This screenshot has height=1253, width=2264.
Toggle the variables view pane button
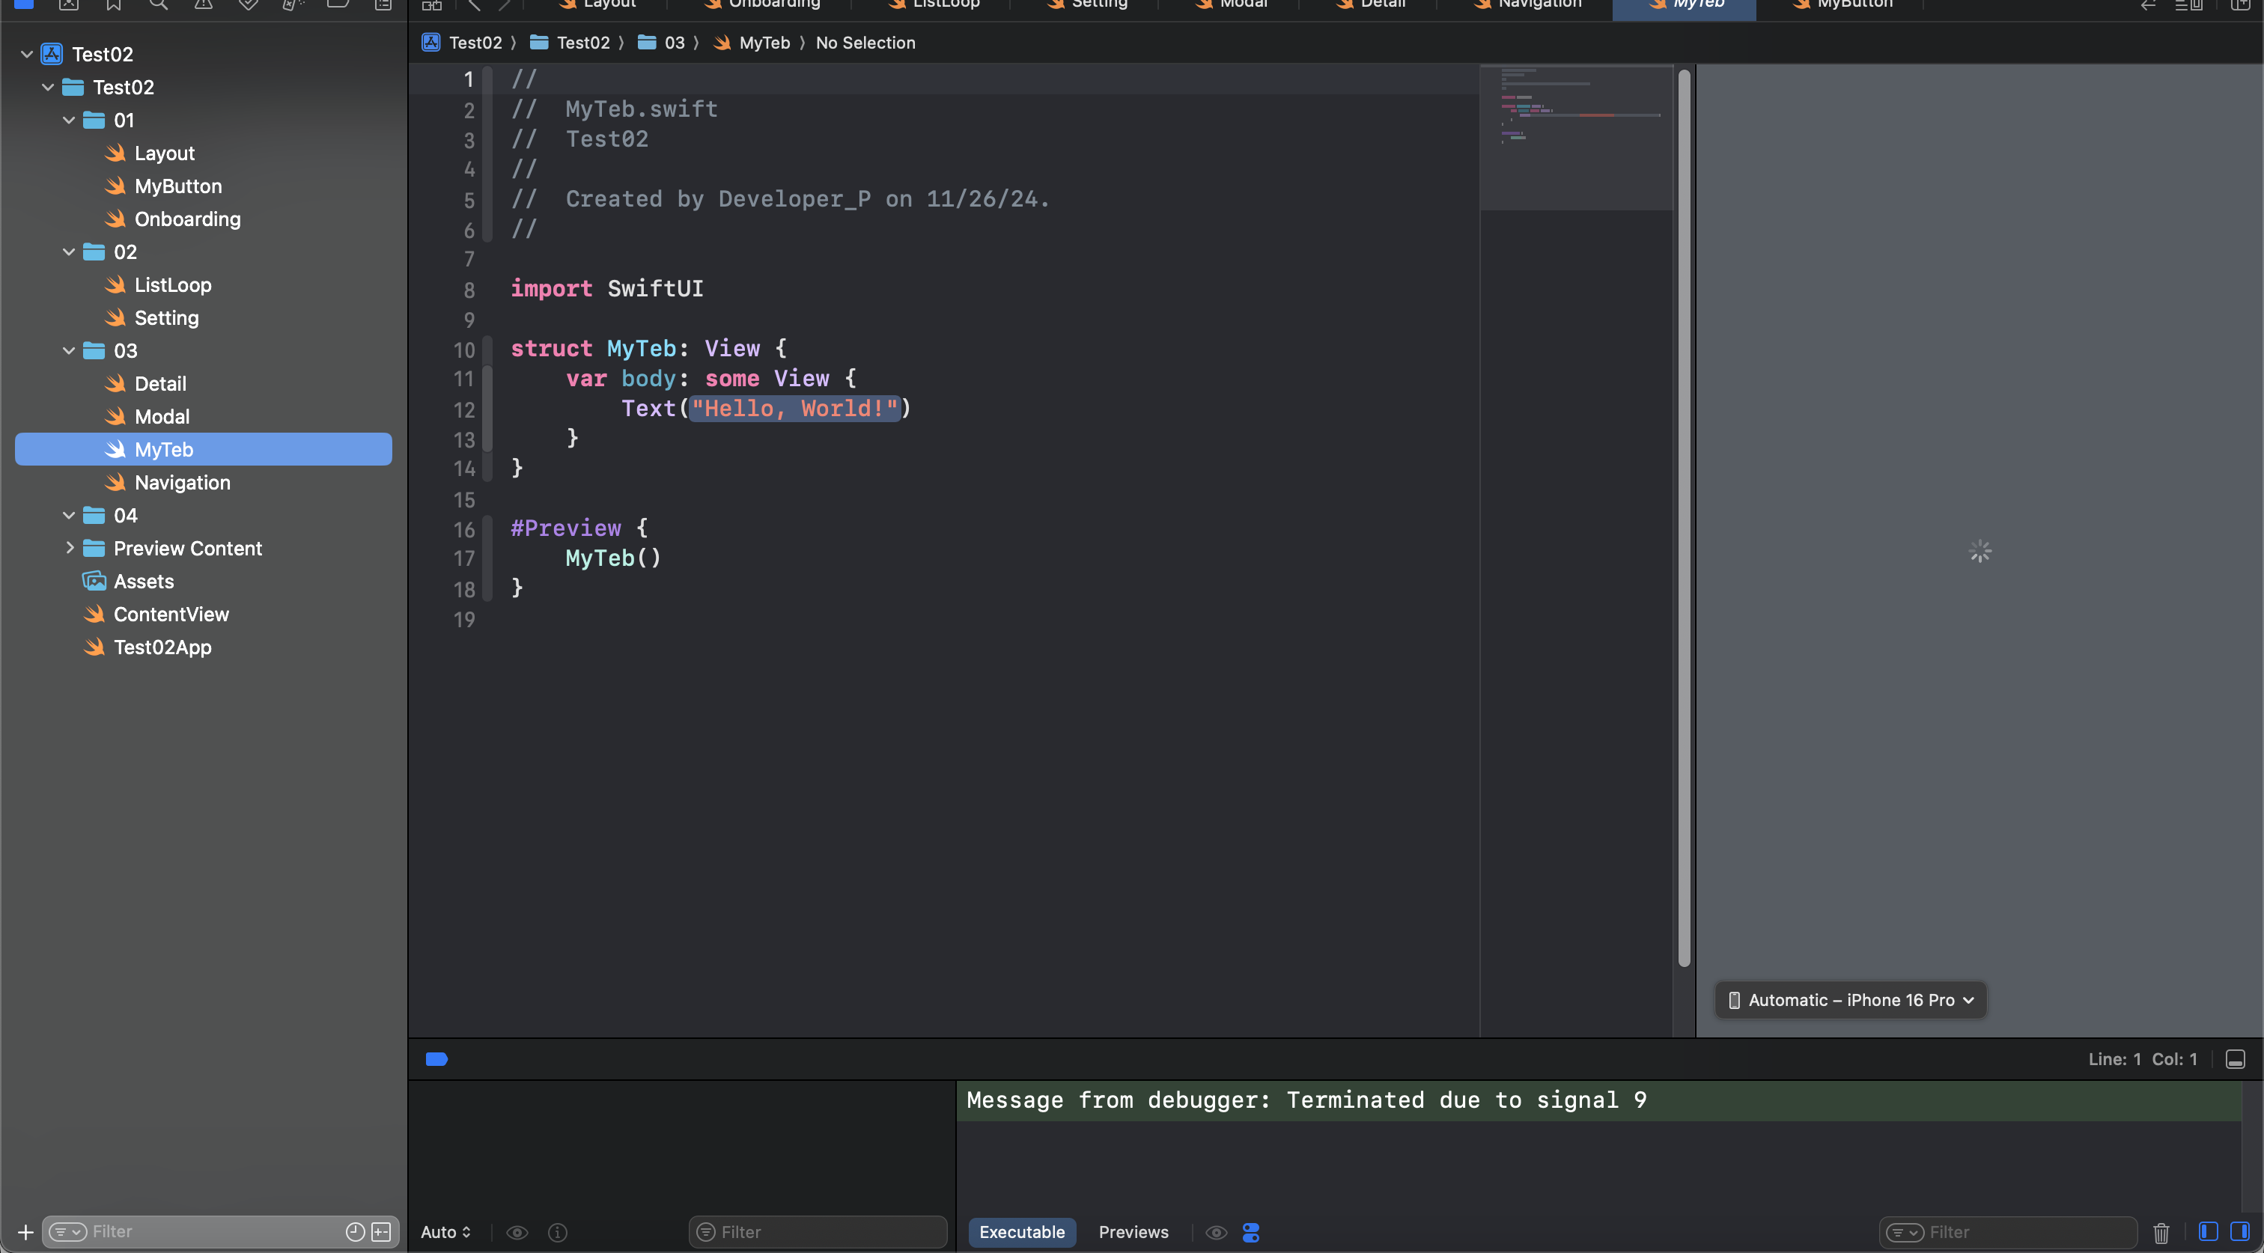click(2208, 1232)
